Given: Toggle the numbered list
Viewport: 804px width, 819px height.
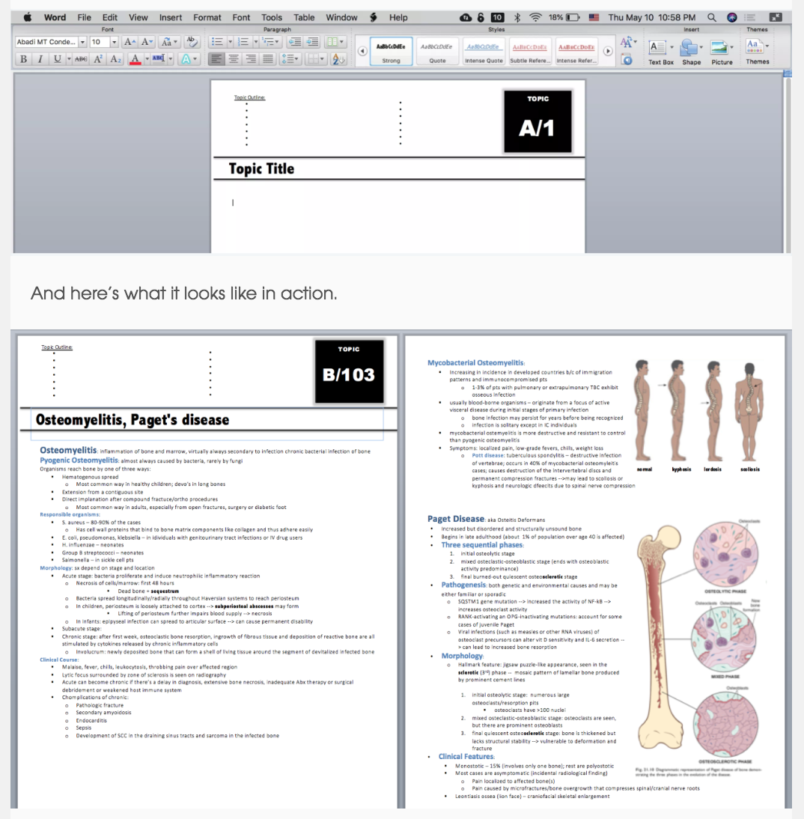Looking at the screenshot, I should (x=243, y=41).
